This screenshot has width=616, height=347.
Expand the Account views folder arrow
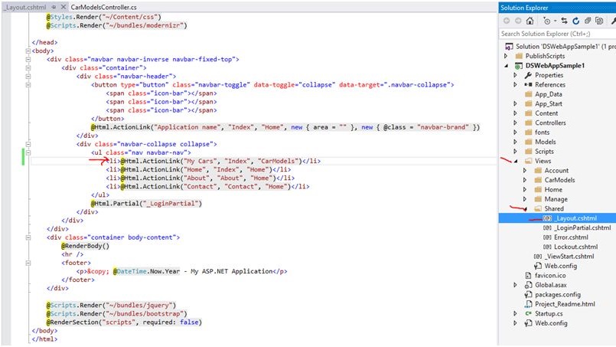tap(525, 170)
